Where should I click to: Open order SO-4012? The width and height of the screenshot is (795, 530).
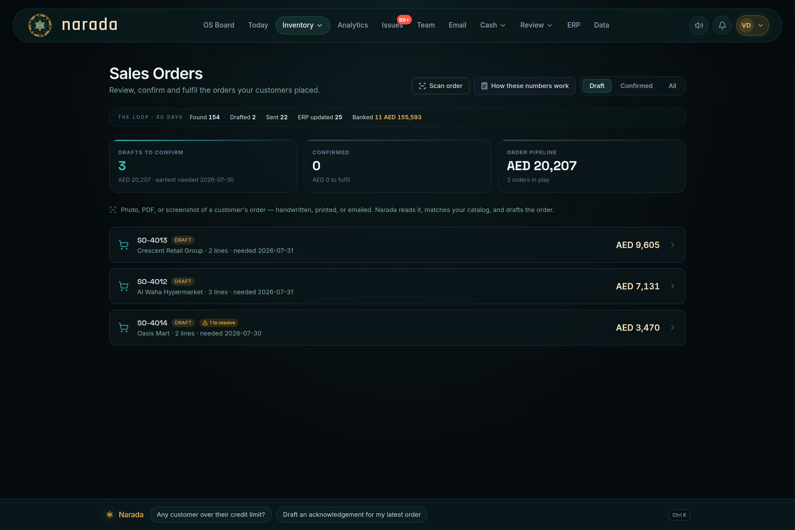point(397,286)
